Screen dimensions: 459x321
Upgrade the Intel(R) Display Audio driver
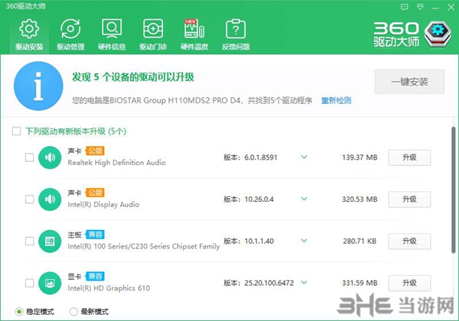(409, 199)
